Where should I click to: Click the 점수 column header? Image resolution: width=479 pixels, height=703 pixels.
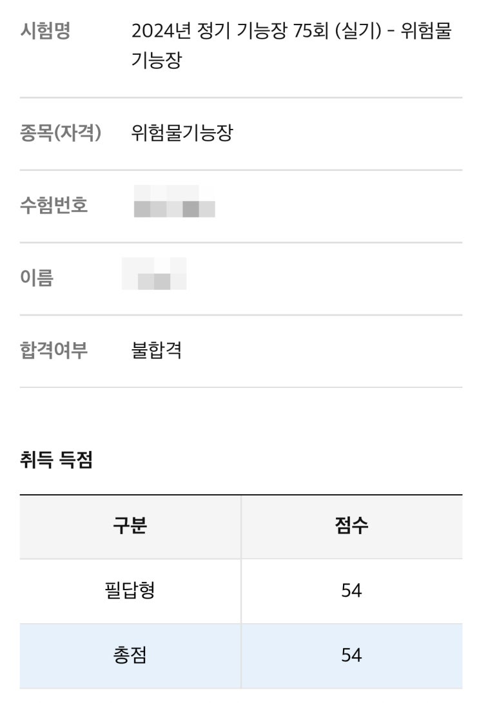coord(351,526)
